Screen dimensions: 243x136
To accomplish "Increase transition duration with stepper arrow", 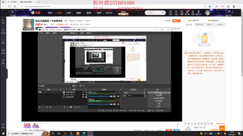I will tap(145, 95).
